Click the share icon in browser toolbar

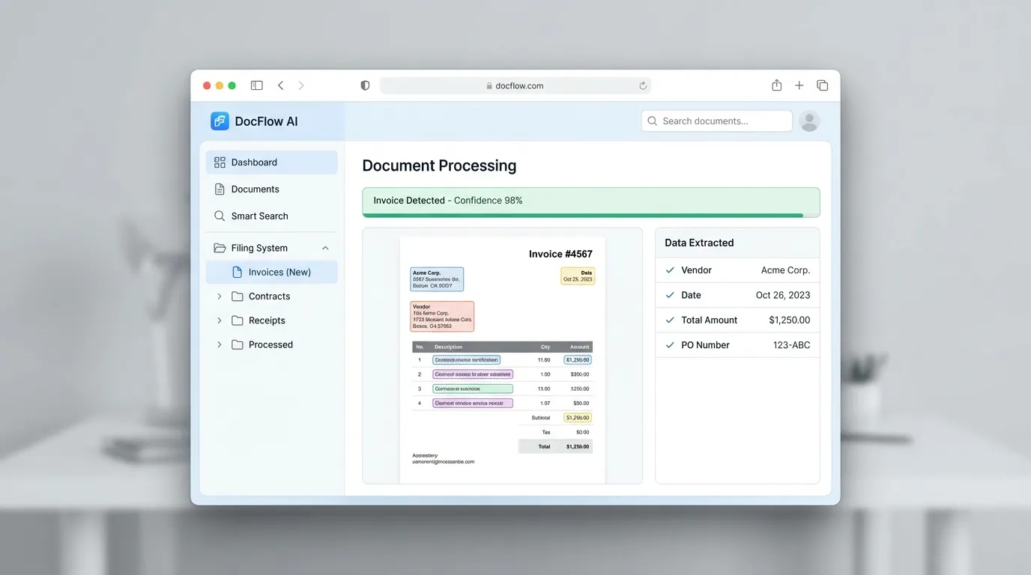click(776, 85)
